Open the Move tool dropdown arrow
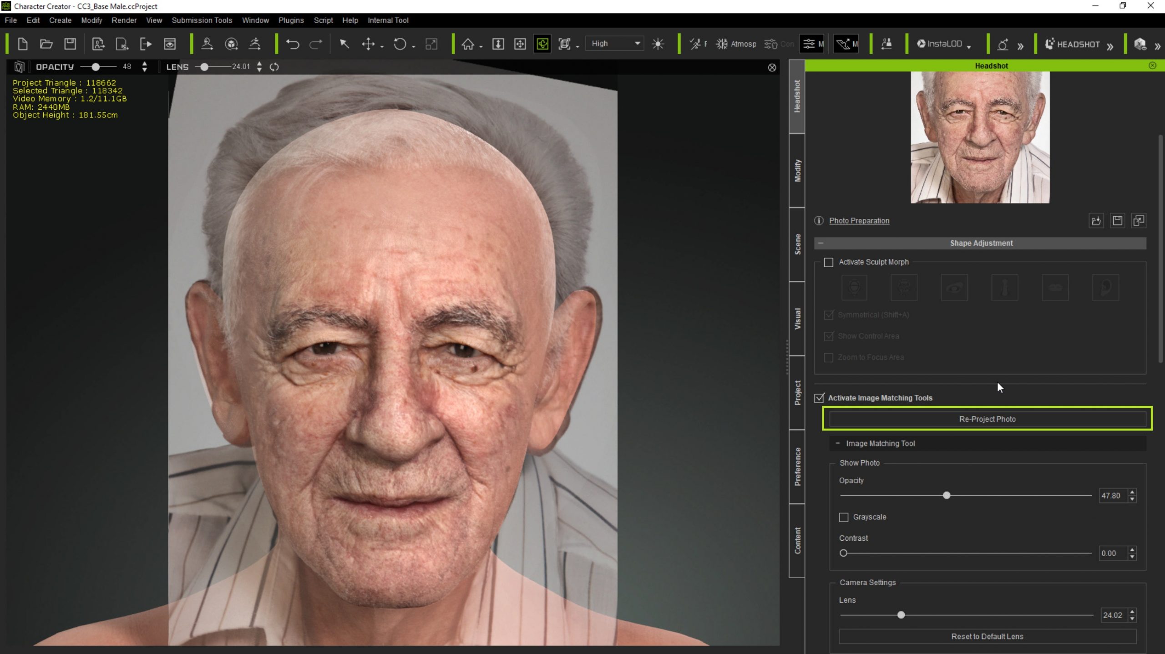Viewport: 1165px width, 654px height. (382, 46)
